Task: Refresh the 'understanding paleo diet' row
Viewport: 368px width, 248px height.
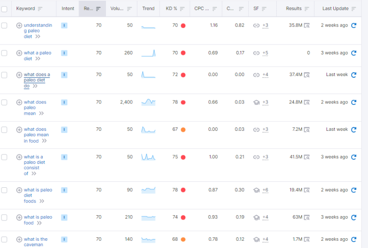Action: pyautogui.click(x=354, y=25)
